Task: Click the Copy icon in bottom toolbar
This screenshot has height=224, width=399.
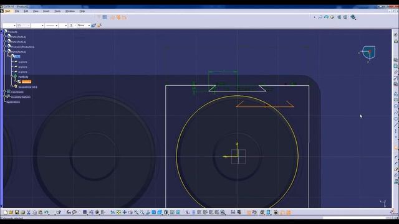Action: point(34,212)
